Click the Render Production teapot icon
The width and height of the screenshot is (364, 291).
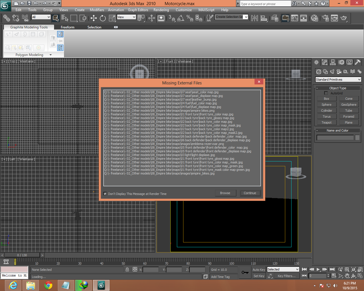[x=344, y=18]
